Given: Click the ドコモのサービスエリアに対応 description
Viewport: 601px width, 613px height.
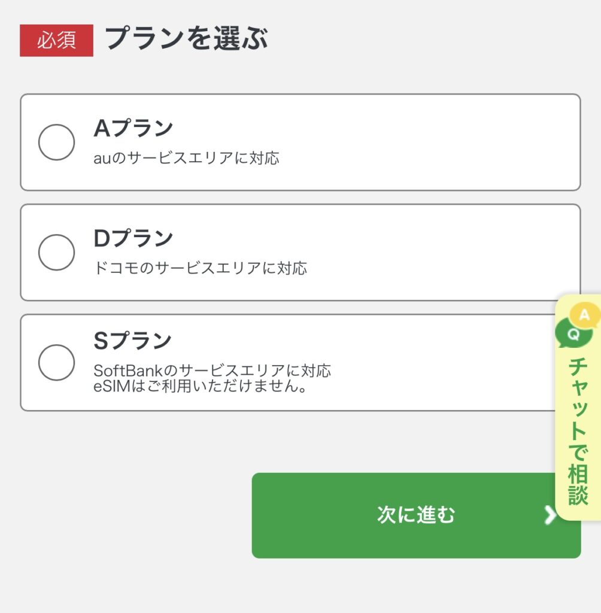Looking at the screenshot, I should [200, 268].
